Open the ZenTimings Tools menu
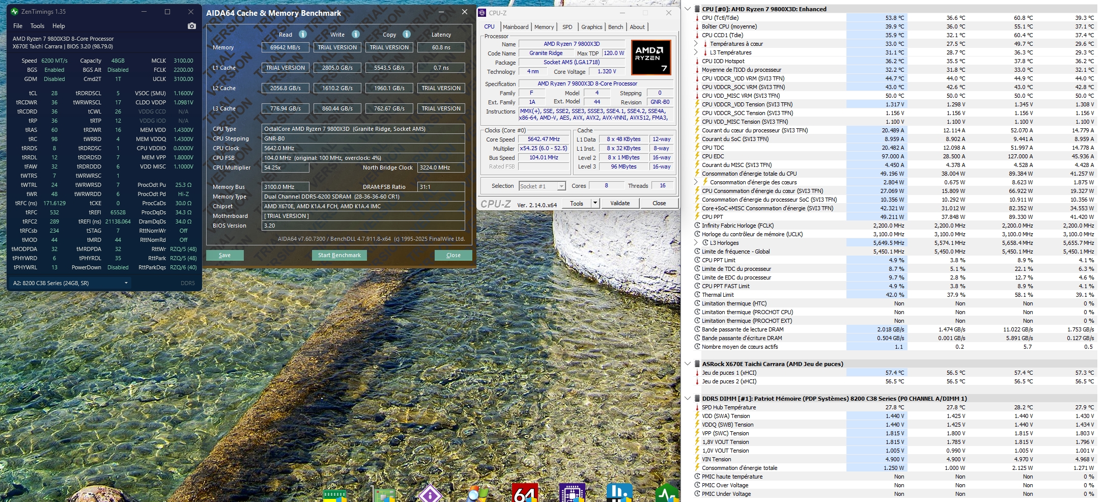 pyautogui.click(x=37, y=26)
